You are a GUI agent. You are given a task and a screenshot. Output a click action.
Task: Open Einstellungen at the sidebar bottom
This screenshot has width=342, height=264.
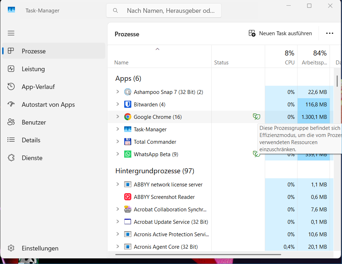(x=54, y=248)
